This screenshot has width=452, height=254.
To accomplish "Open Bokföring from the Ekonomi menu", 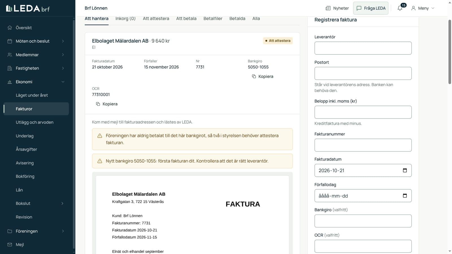I will [36, 176].
